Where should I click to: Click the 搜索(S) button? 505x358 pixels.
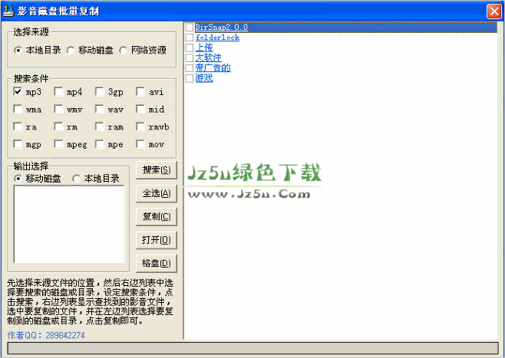pos(157,170)
